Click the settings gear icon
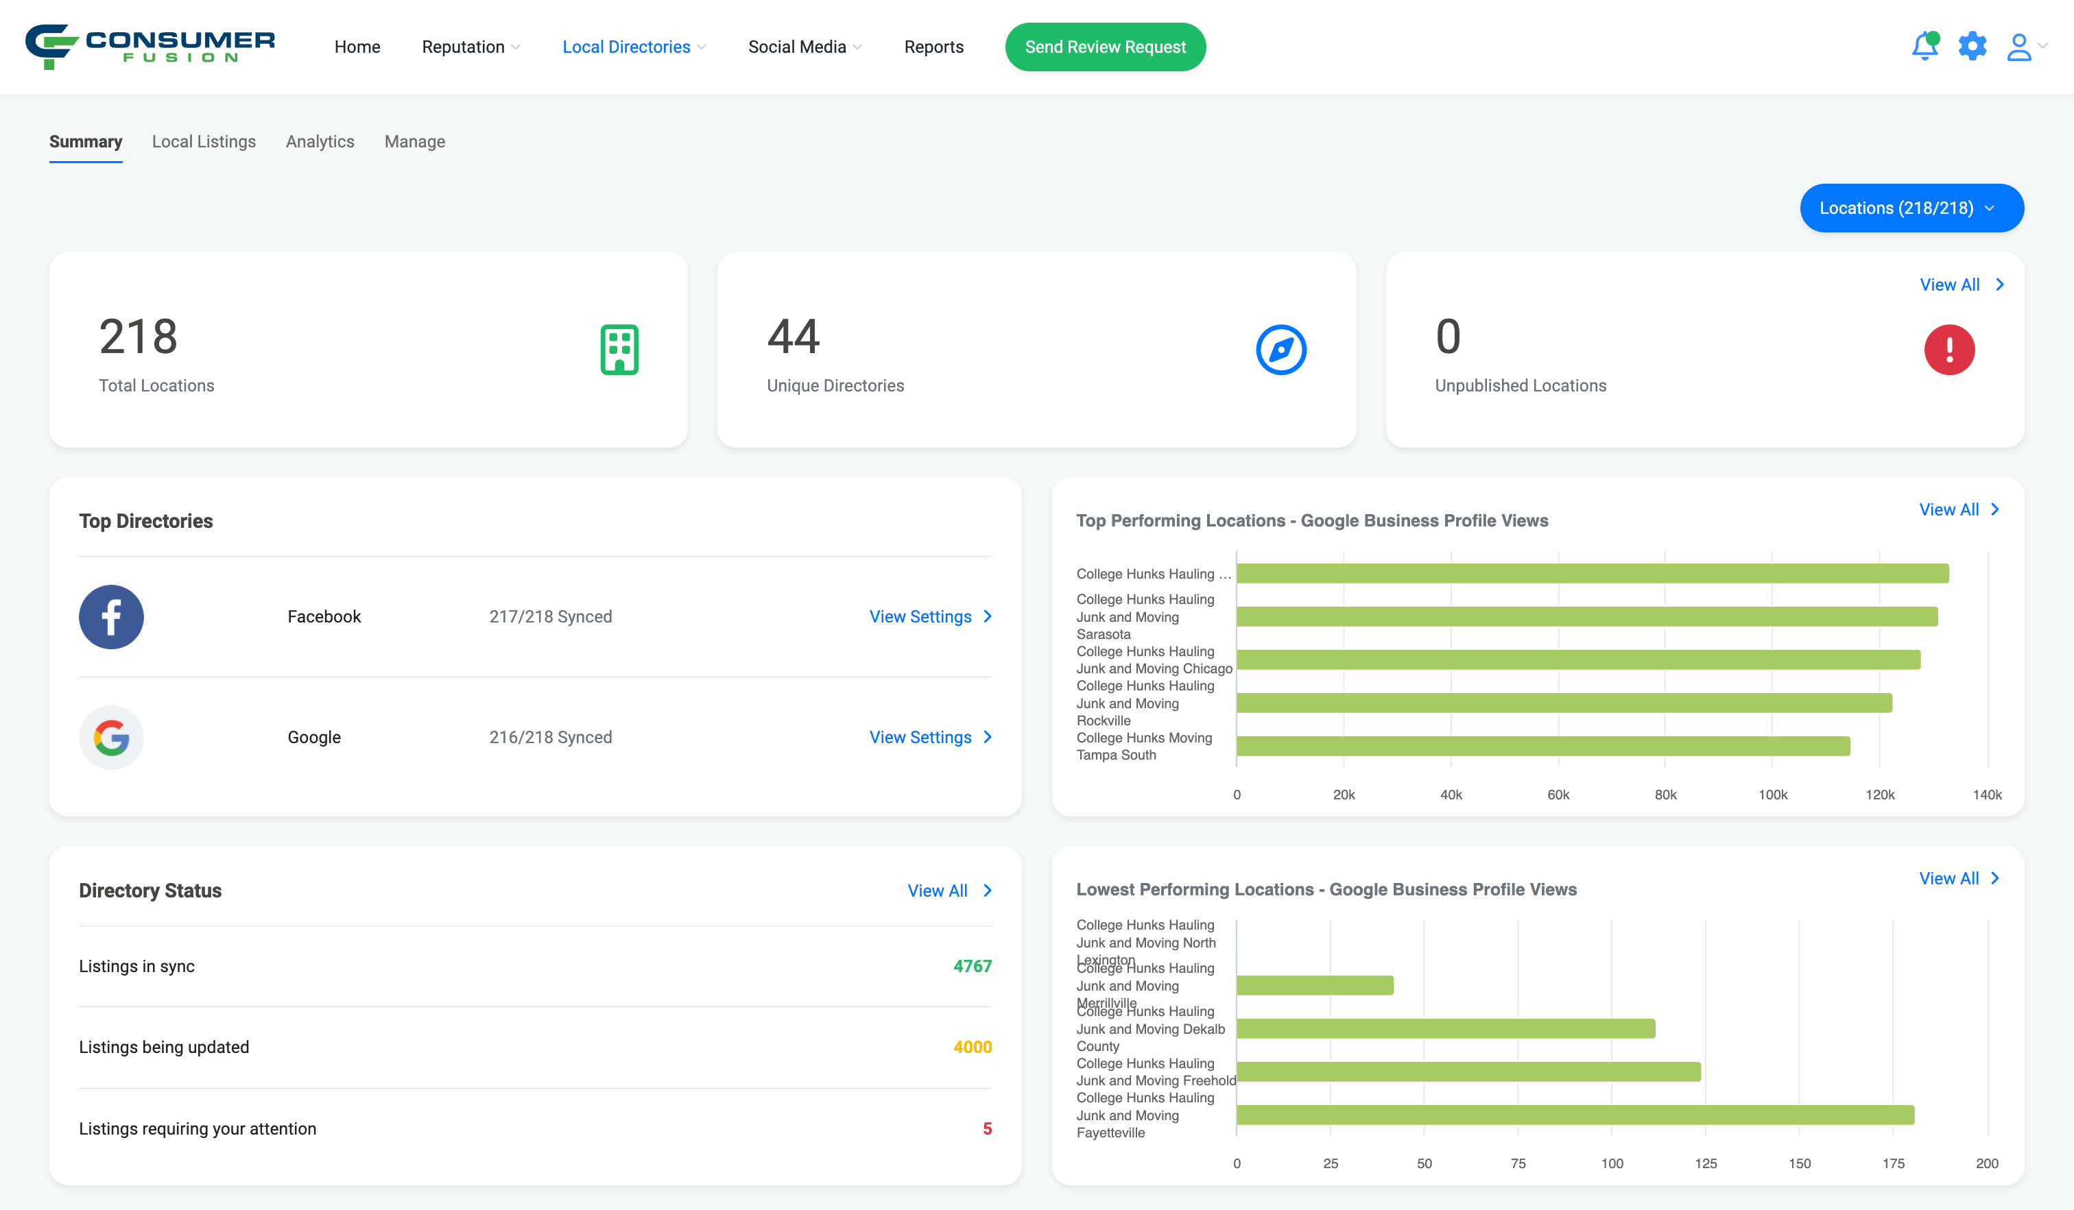This screenshot has width=2074, height=1210. click(x=1972, y=46)
